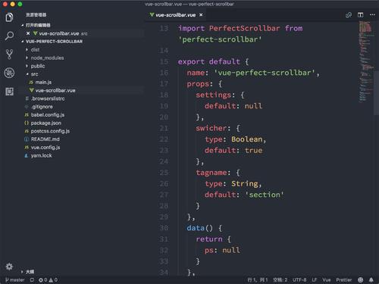Open package.json file
Image resolution: width=379 pixels, height=284 pixels.
[46, 123]
